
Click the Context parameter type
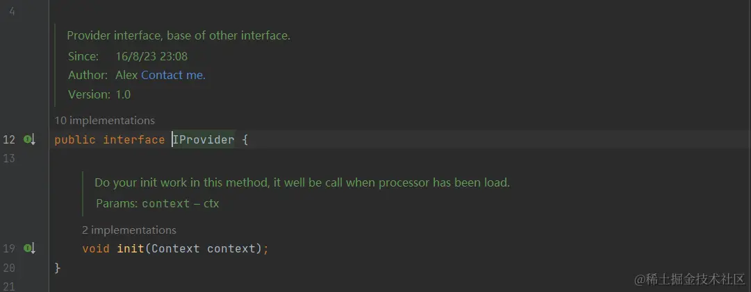176,248
